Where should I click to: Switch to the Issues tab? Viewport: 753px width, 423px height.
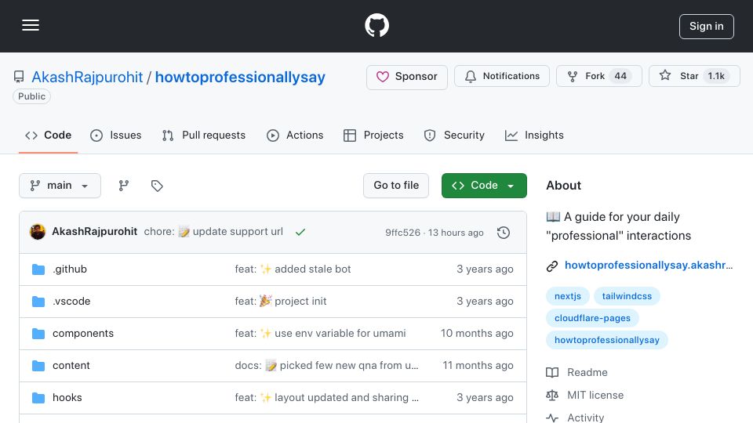(x=116, y=136)
